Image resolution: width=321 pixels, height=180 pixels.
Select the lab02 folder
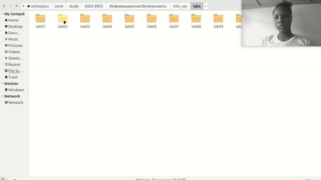63,21
